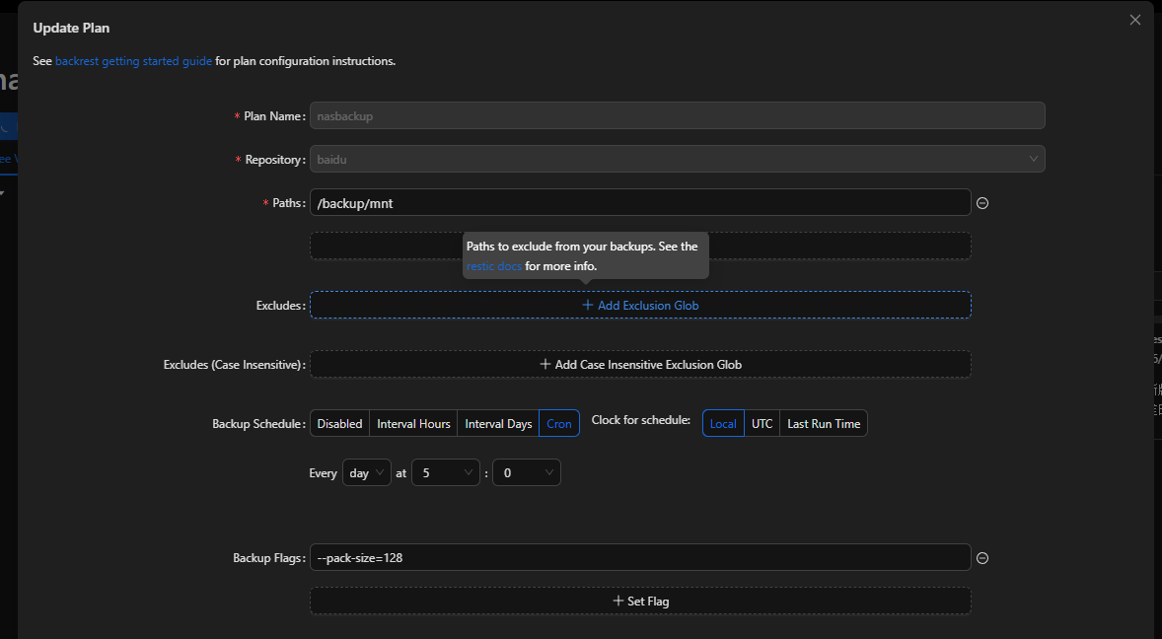The height and width of the screenshot is (639, 1162).
Task: Open the cron minute dropdown showing 0
Action: click(526, 473)
